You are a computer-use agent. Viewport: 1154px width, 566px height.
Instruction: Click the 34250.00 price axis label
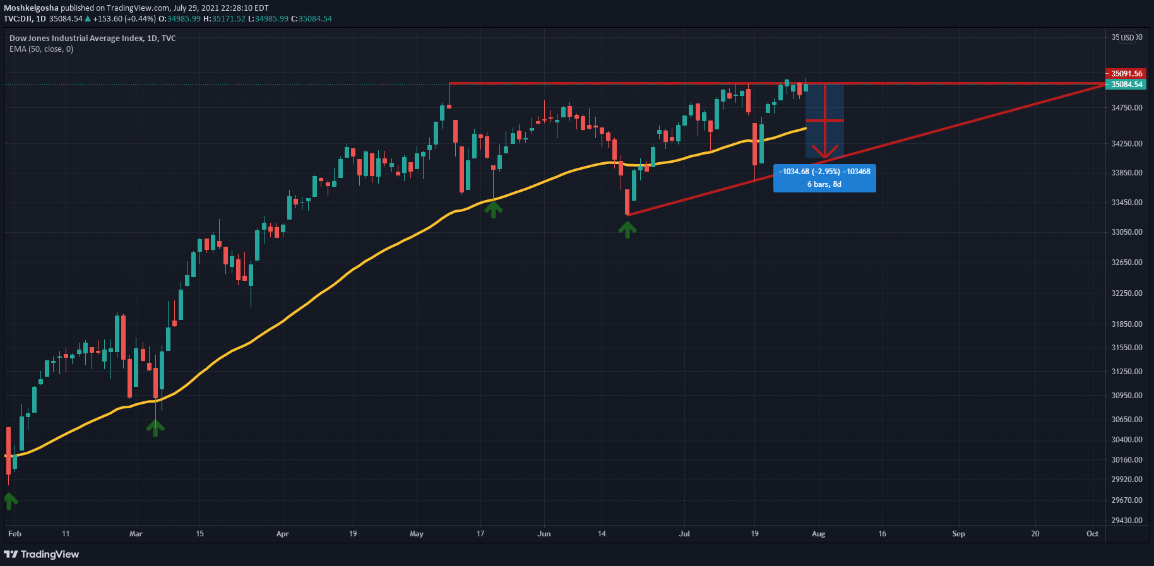click(1127, 144)
